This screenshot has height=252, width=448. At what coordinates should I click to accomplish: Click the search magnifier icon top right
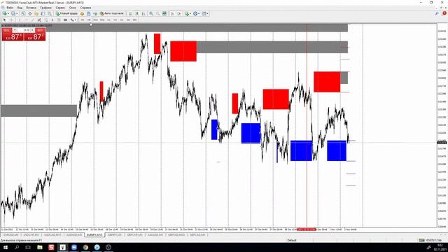437,13
